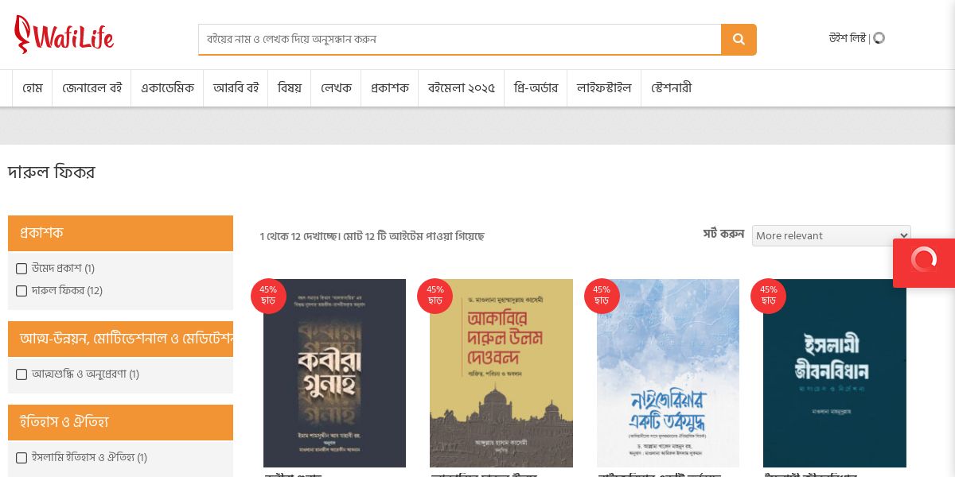Open the উইশ লিস্ট link
Viewport: 955px width, 477px height.
(x=848, y=37)
